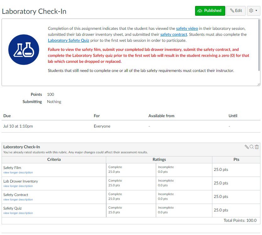
Task: Open the Laboratory Safety Quiz link
Action: click(x=68, y=40)
